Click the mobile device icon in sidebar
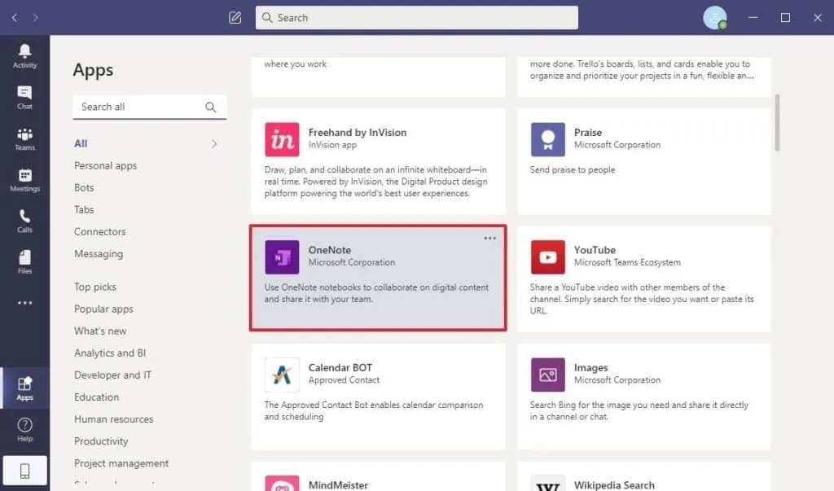 tap(24, 470)
